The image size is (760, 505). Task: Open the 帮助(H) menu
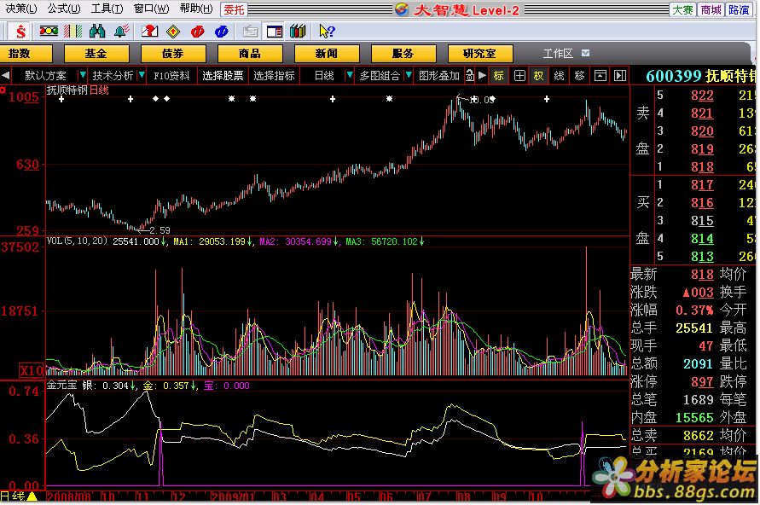pyautogui.click(x=196, y=9)
